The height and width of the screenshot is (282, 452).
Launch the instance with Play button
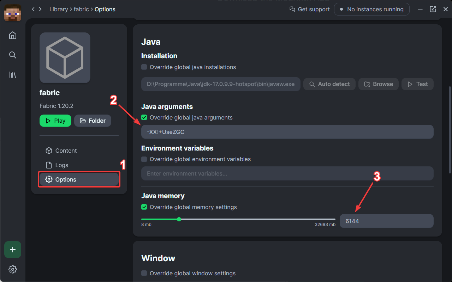[55, 121]
